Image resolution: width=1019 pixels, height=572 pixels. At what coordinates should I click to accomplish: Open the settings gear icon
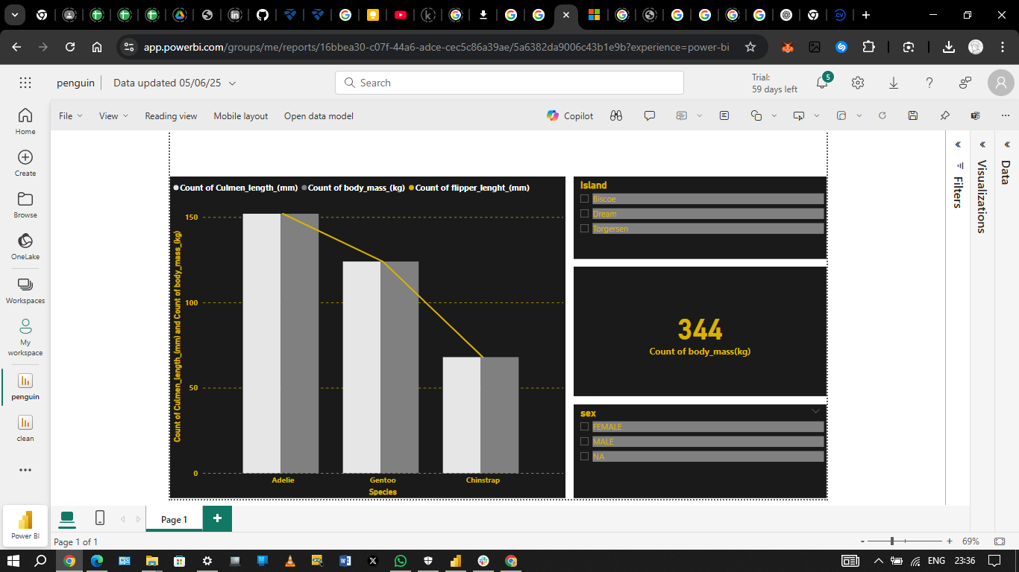[858, 83]
